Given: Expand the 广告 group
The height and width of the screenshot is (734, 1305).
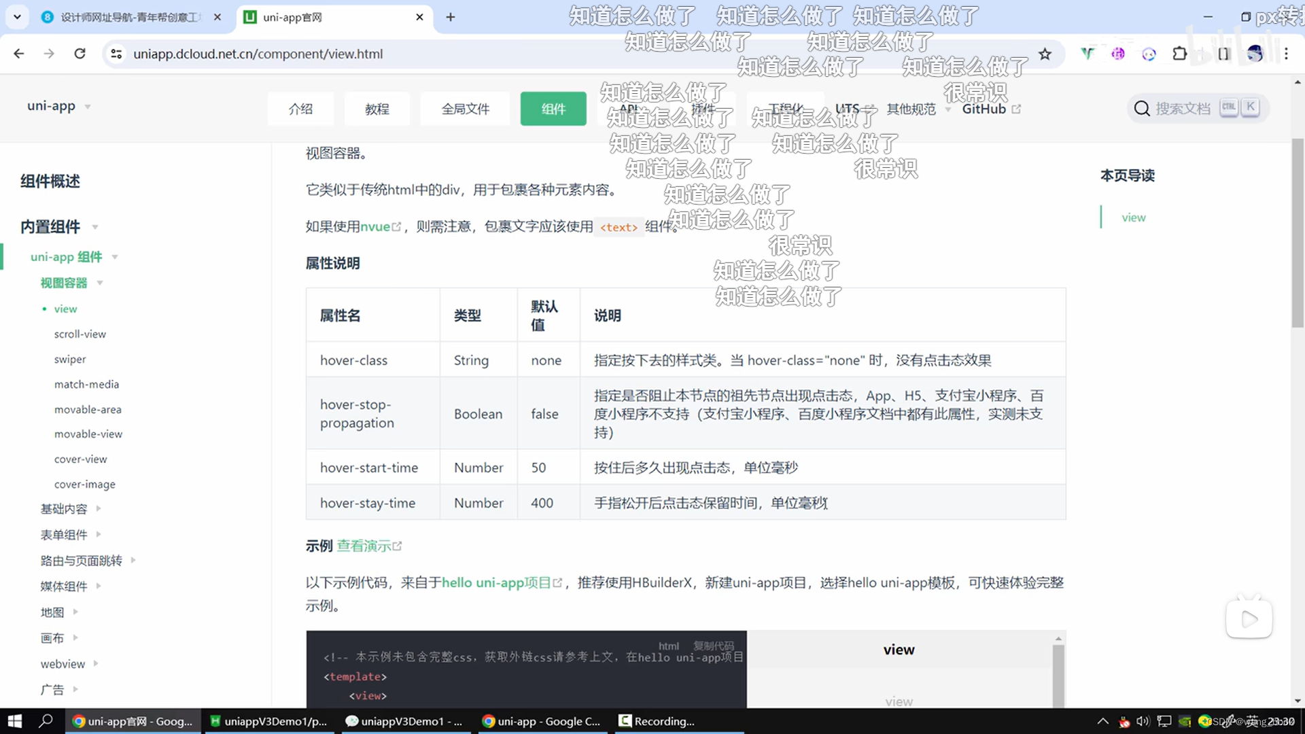Looking at the screenshot, I should click(x=59, y=689).
